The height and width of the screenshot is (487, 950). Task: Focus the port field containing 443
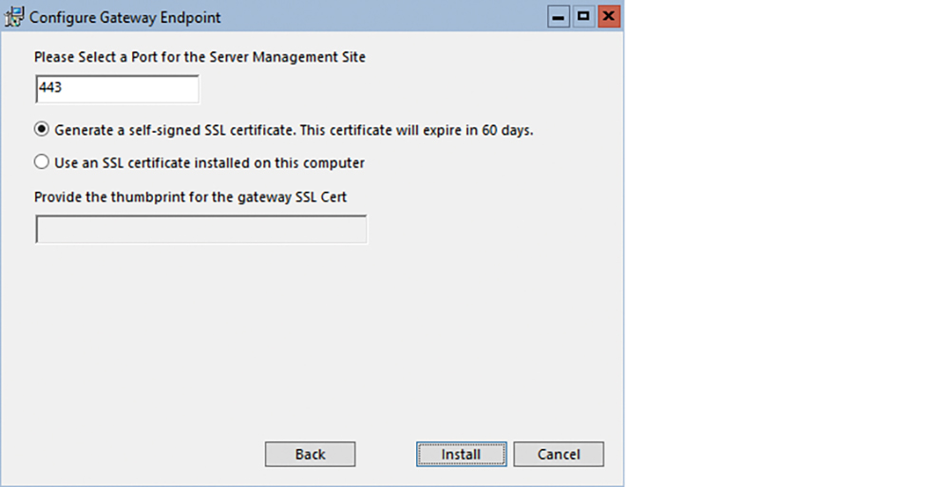117,89
